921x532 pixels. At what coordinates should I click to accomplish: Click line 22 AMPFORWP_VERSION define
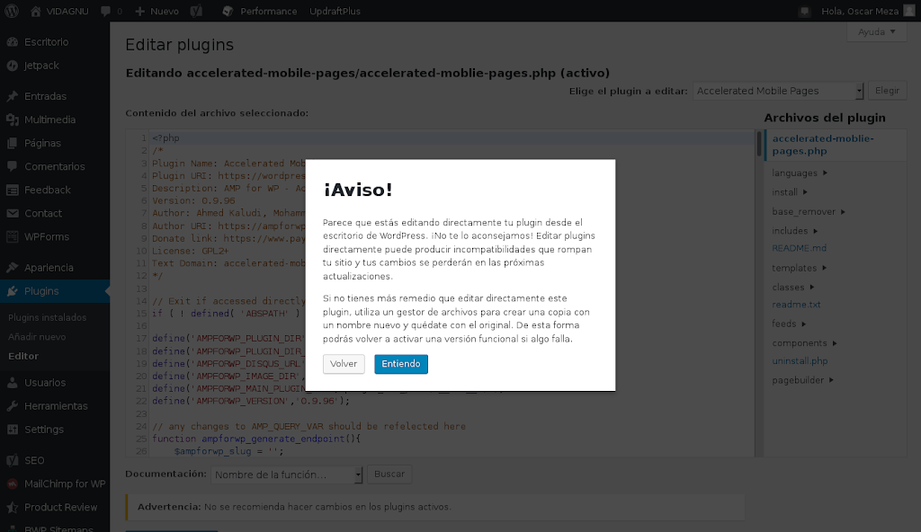[x=251, y=401]
